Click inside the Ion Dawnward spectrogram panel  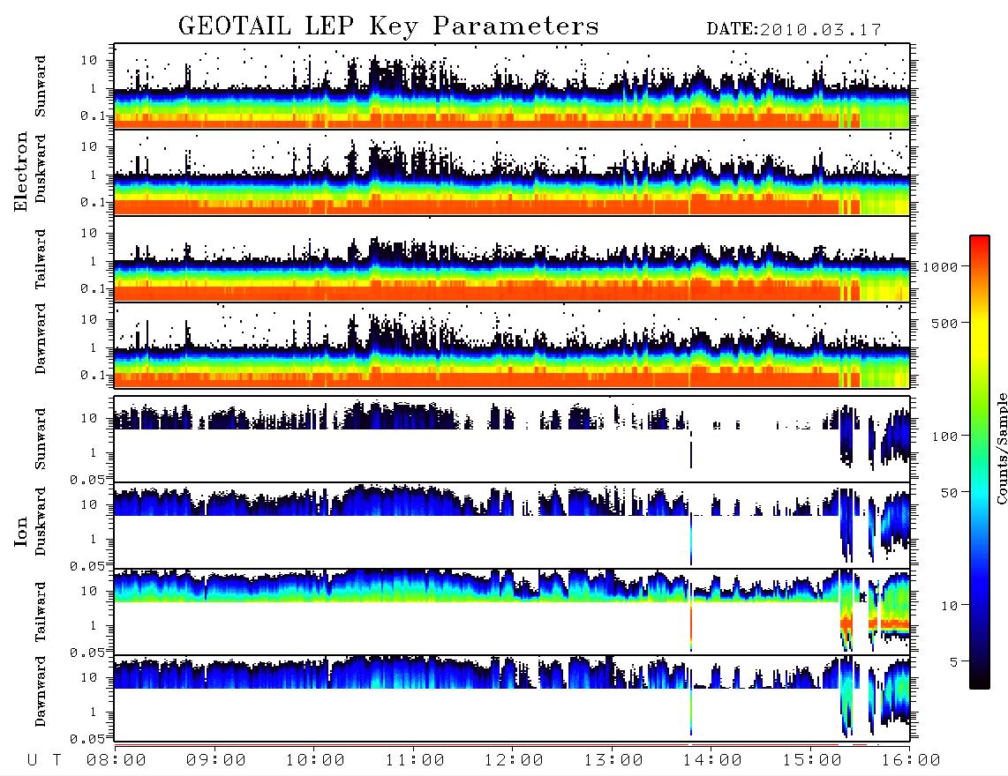[x=512, y=698]
